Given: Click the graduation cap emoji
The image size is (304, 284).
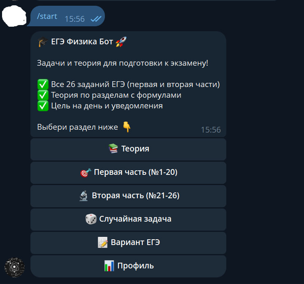Looking at the screenshot, I should 43,42.
